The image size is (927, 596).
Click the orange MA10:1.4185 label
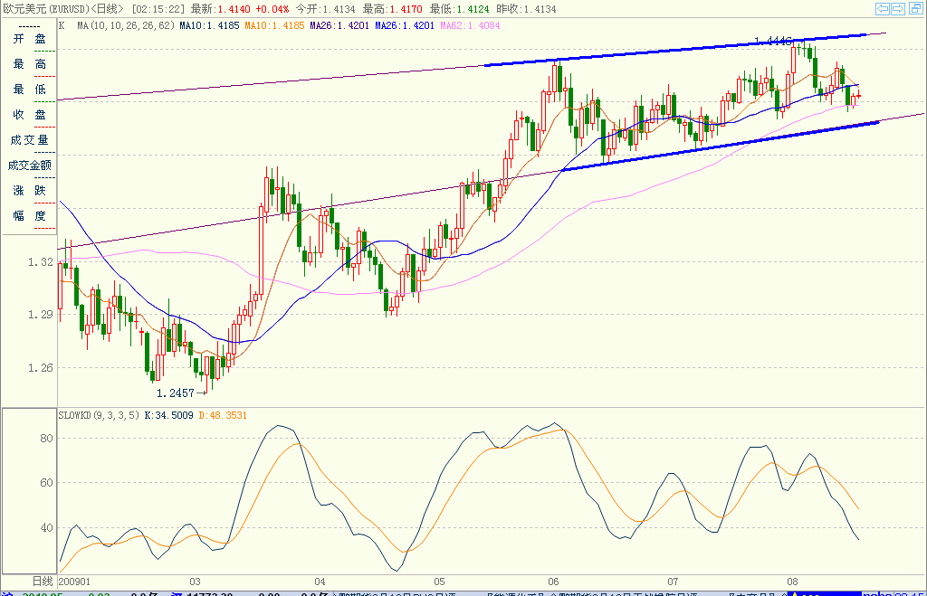(274, 25)
